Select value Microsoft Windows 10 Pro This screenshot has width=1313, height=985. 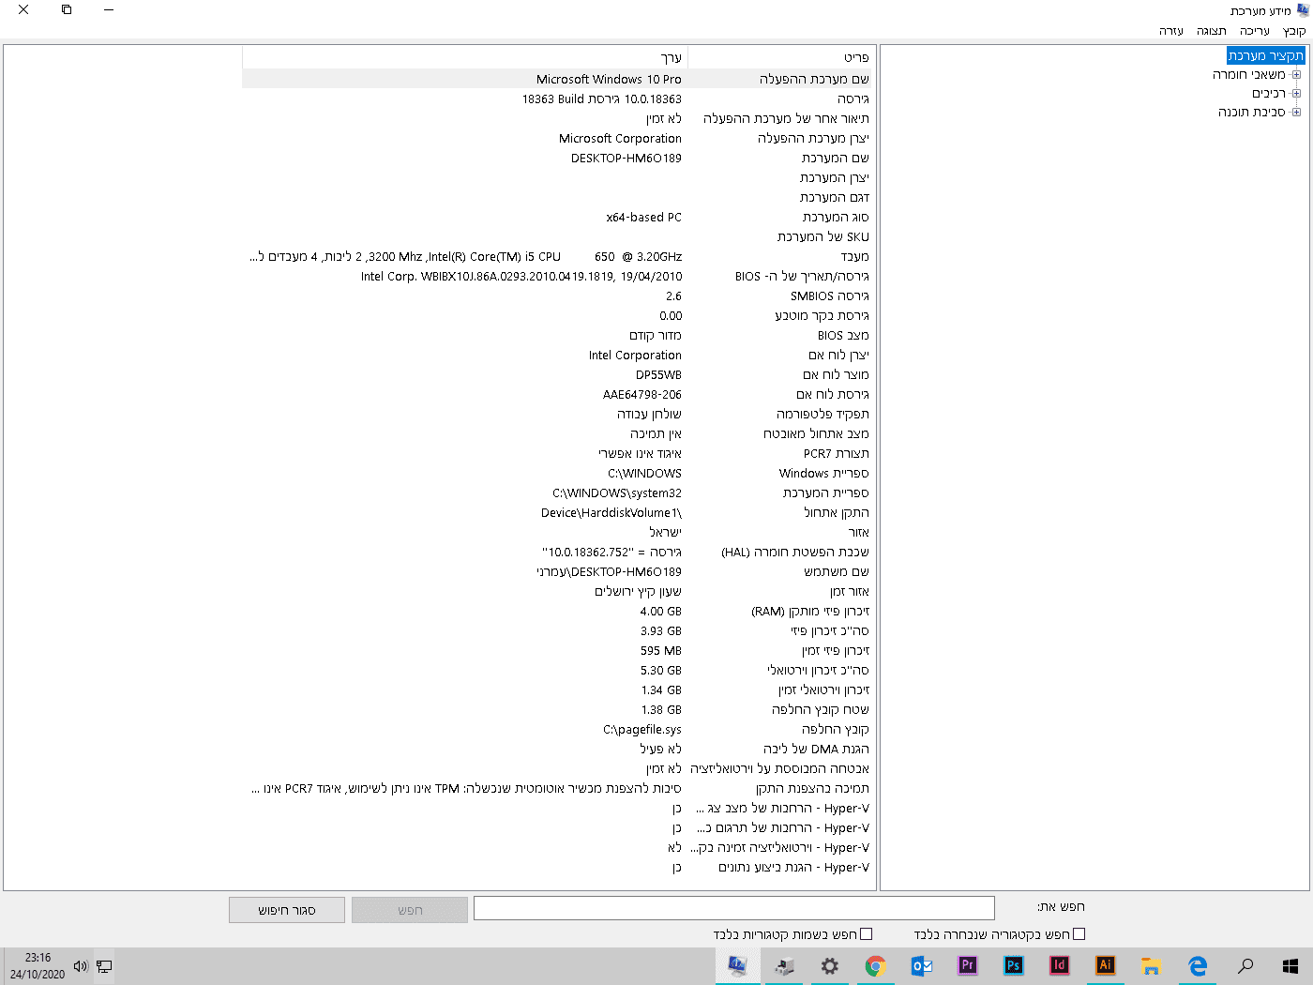coord(609,79)
